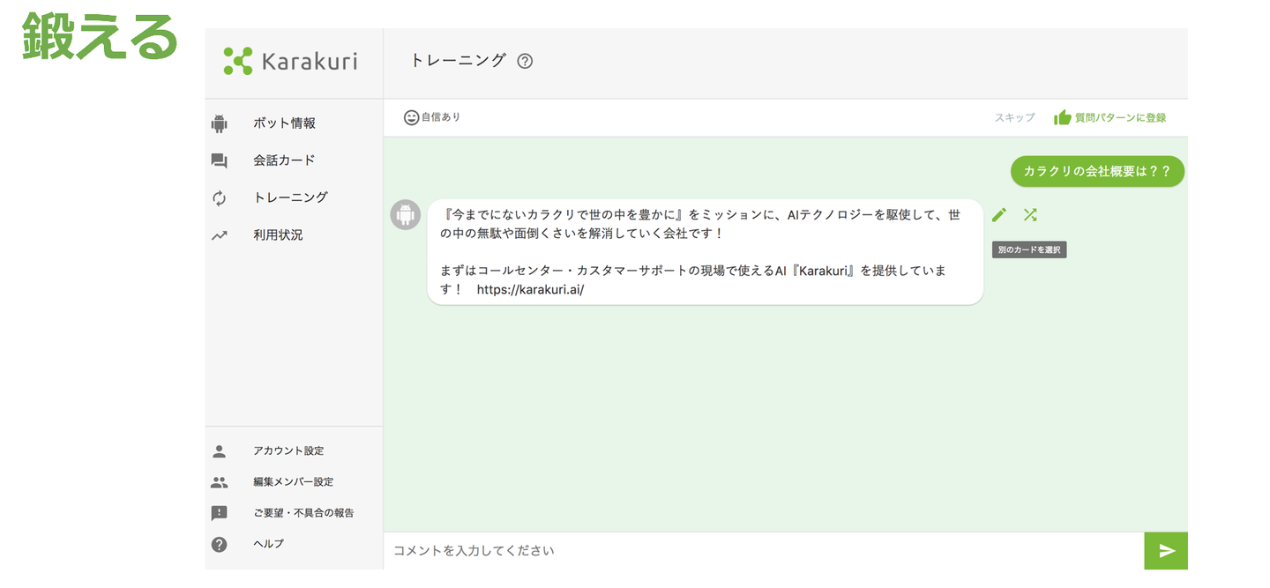Viewport: 1270px width, 588px height.
Task: Click the chat bubble icon beside 会話カード
Action: (x=220, y=160)
